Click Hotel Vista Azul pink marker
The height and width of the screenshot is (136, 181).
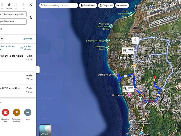pyautogui.click(x=129, y=95)
